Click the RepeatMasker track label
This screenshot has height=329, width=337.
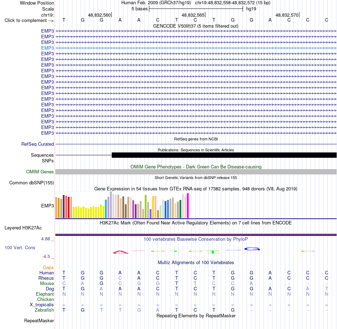point(39,320)
